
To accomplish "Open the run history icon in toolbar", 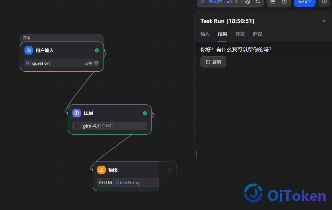I will point(247,2).
